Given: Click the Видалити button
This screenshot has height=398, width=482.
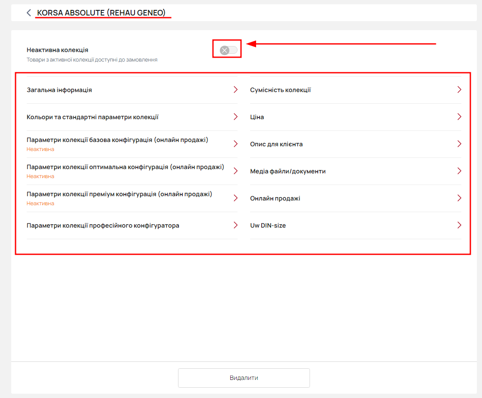Looking at the screenshot, I should (244, 378).
